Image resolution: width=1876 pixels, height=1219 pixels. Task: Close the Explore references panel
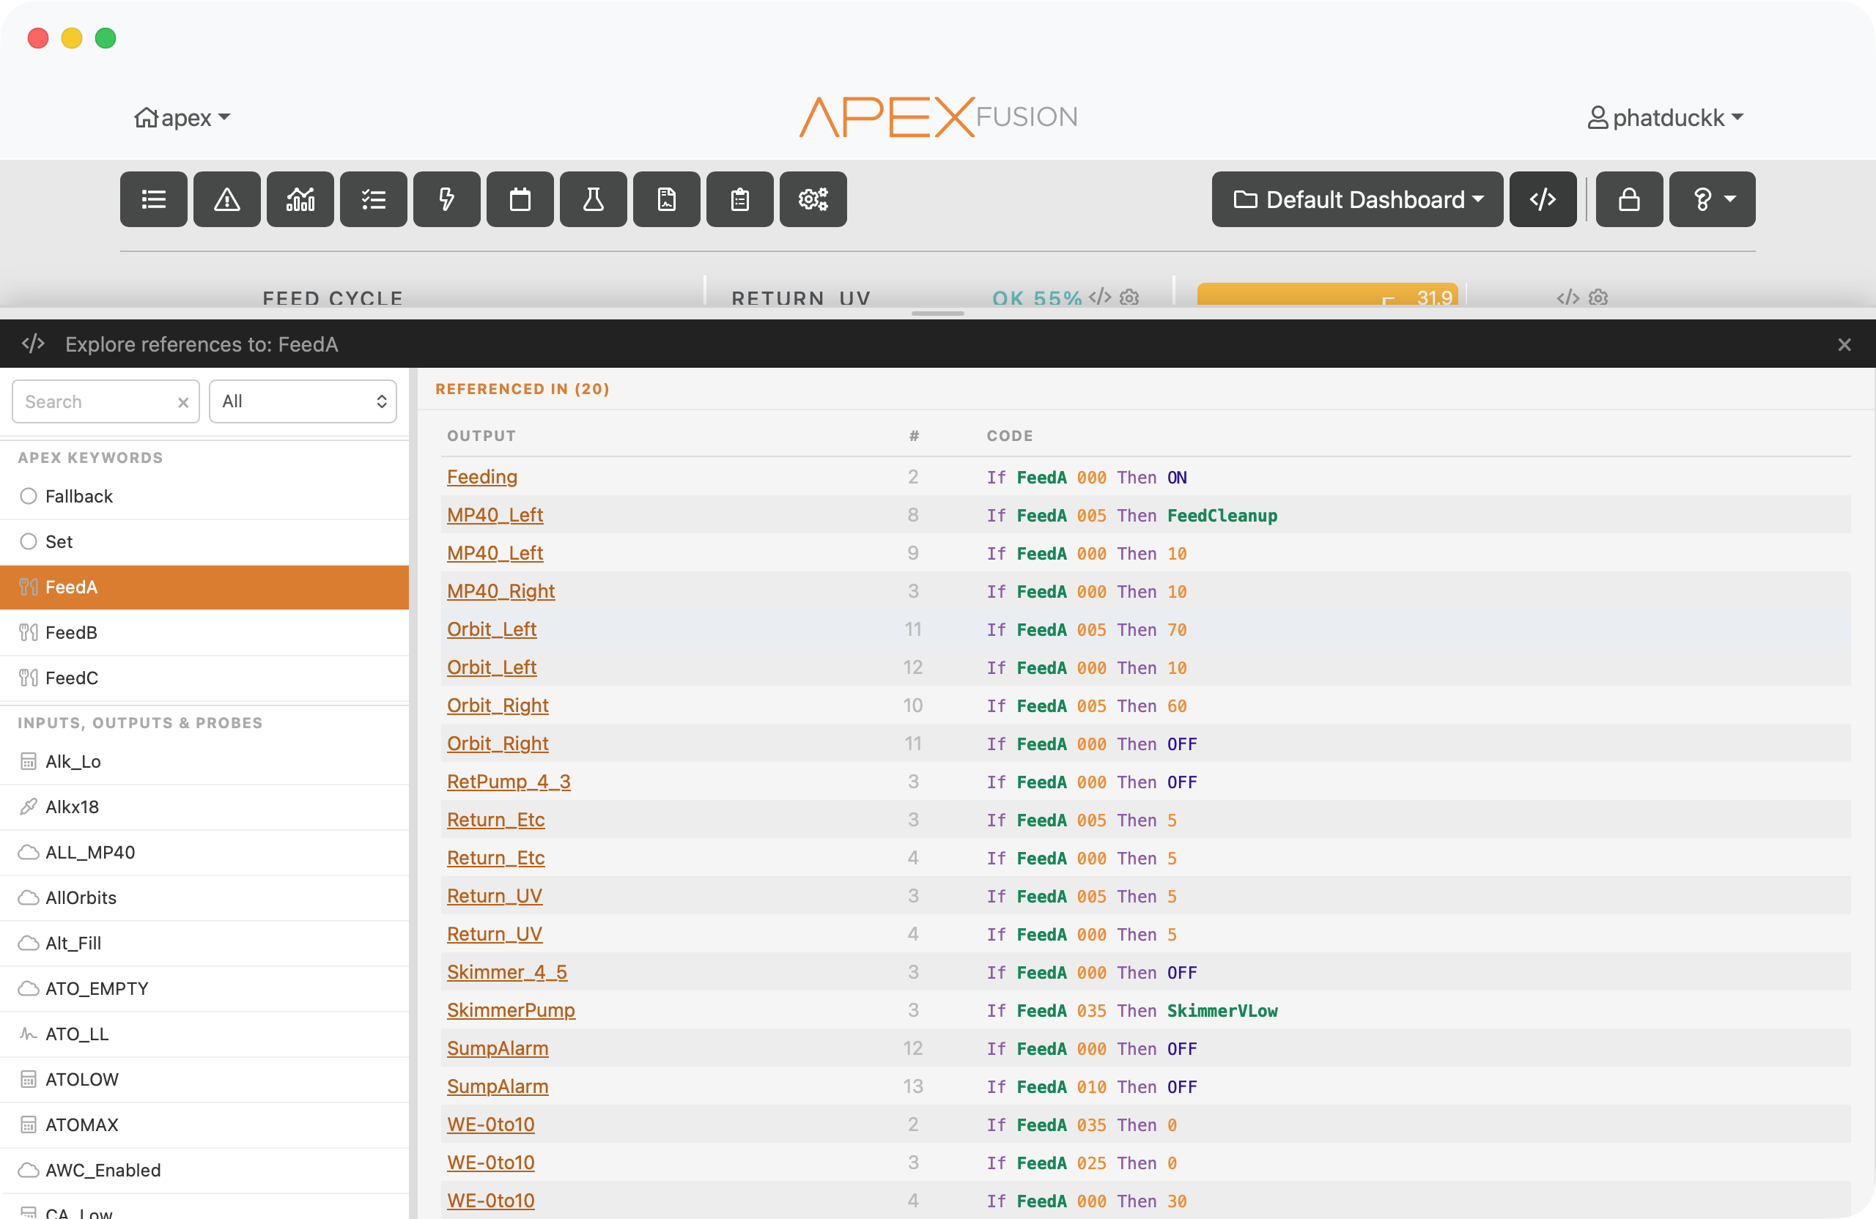(x=1844, y=344)
